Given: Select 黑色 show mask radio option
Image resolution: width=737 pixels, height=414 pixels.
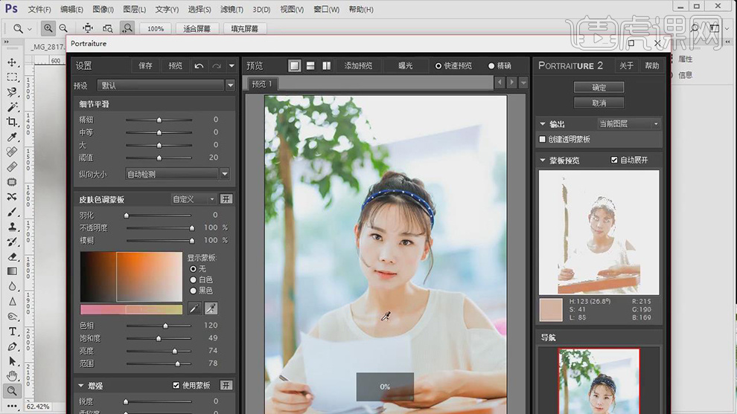Looking at the screenshot, I should click(193, 291).
